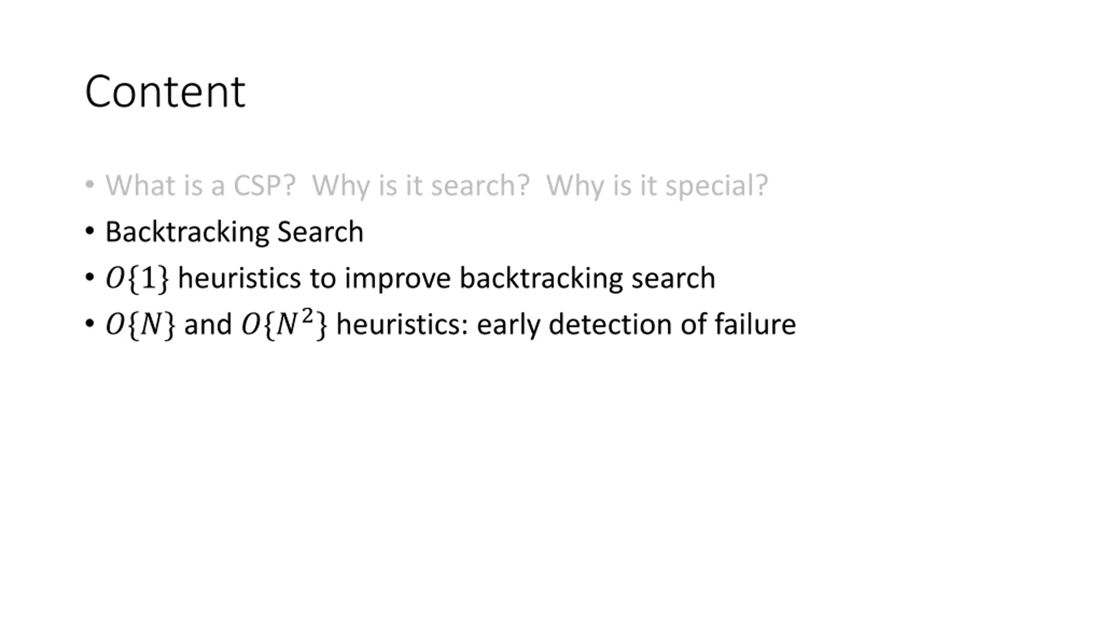Click the word "Search" in second bullet
The height and width of the screenshot is (620, 1103).
(x=320, y=232)
